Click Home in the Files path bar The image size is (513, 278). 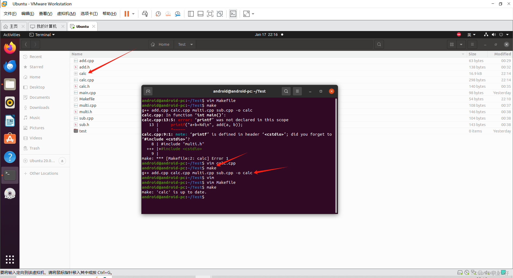tap(161, 44)
